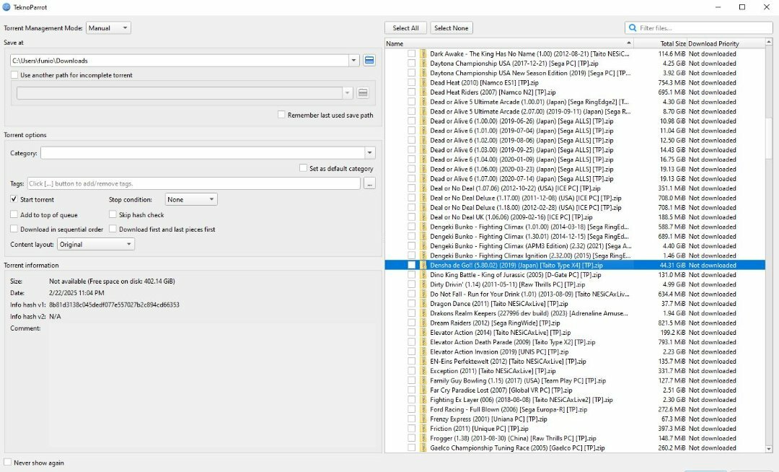Screen dimensions: 779x472
Task: Click the zip file icon for Dead Heat (2010)
Action: pyautogui.click(x=423, y=82)
